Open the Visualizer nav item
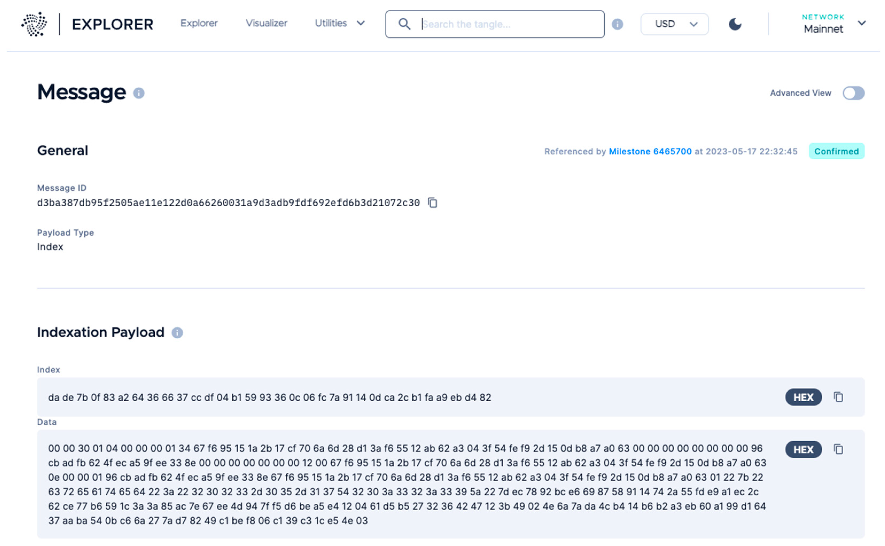The image size is (885, 546). pyautogui.click(x=266, y=23)
